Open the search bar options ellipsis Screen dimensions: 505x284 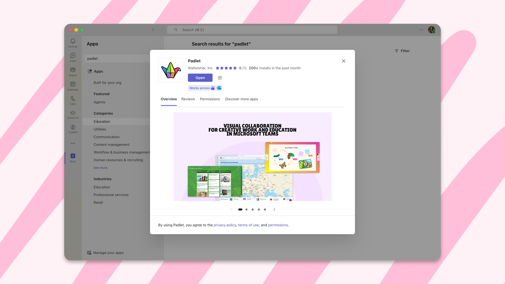[421, 30]
